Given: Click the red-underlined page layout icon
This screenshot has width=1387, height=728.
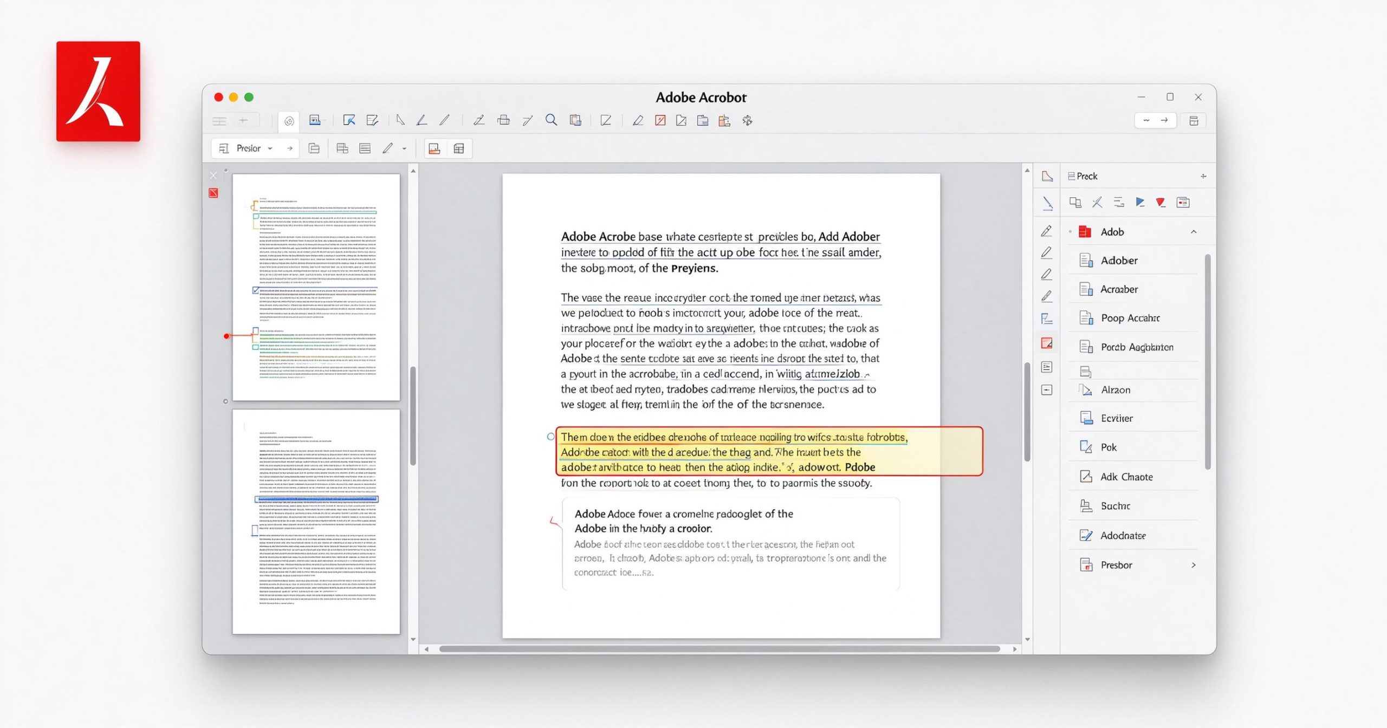Looking at the screenshot, I should 434,148.
